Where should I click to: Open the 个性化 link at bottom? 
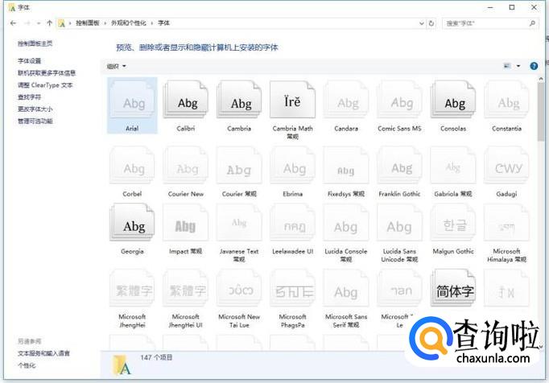coord(27,365)
